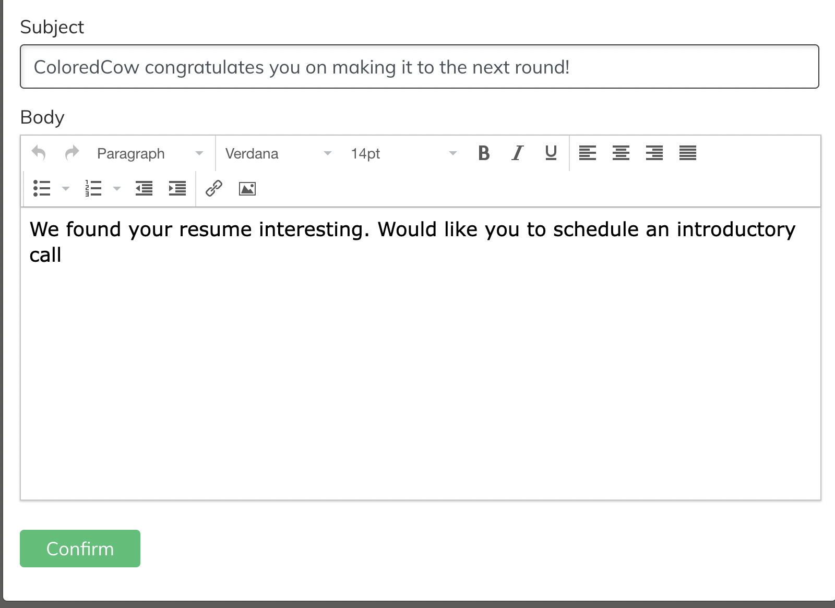Apply numbered list formatting
The width and height of the screenshot is (835, 608).
pyautogui.click(x=93, y=189)
